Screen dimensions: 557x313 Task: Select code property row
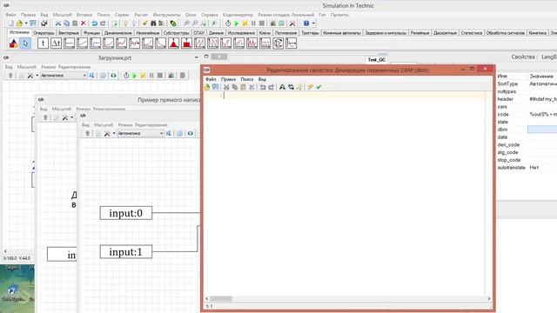pyautogui.click(x=527, y=114)
